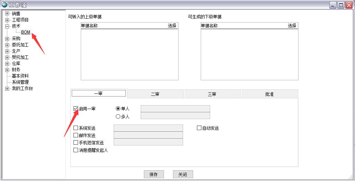
Task: Click the 保存 button
Action: point(154,174)
